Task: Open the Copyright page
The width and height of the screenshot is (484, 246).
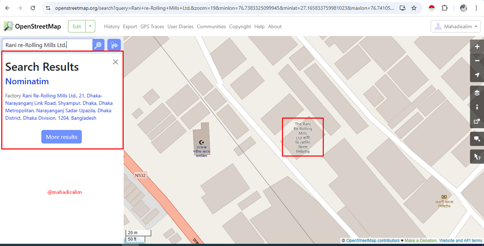Action: [240, 26]
